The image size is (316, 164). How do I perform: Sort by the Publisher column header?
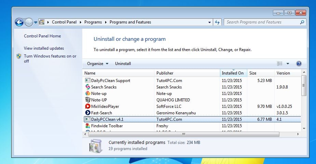[187, 73]
